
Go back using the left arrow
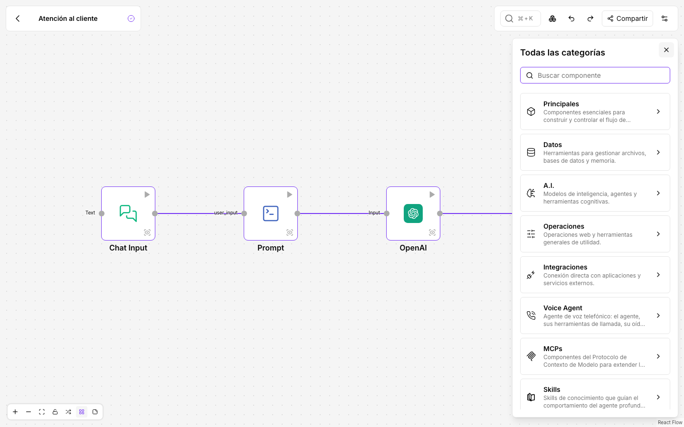[18, 19]
